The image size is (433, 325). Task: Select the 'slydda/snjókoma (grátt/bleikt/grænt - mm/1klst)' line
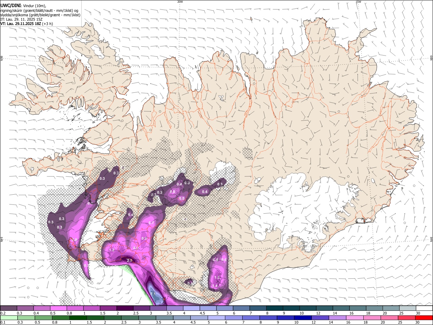coord(41,15)
